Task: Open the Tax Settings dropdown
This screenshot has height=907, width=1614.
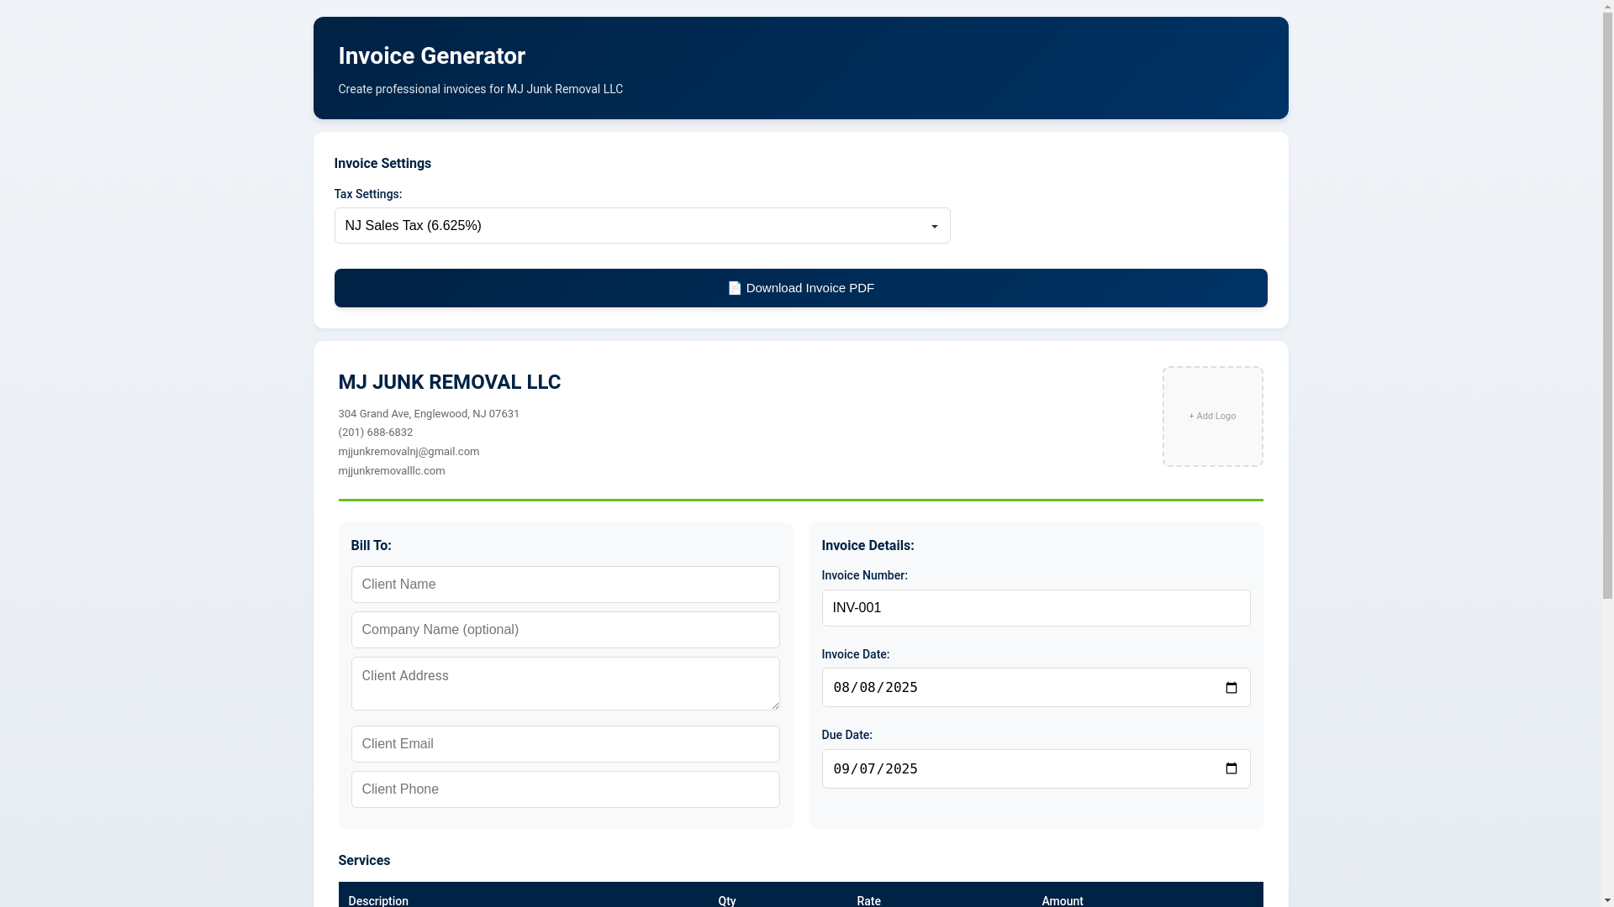Action: 642,226
